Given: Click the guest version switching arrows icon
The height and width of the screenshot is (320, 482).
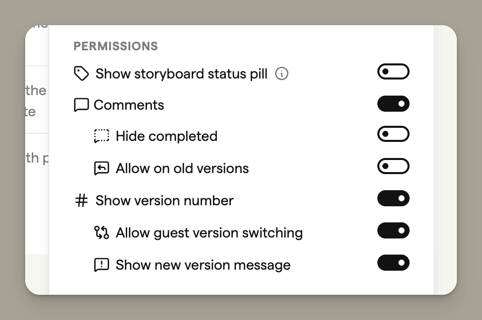Looking at the screenshot, I should 102,232.
